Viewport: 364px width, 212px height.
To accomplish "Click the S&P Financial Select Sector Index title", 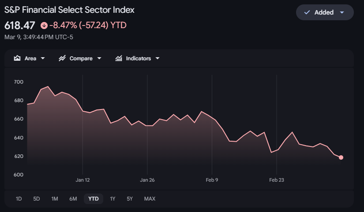I will (x=69, y=10).
